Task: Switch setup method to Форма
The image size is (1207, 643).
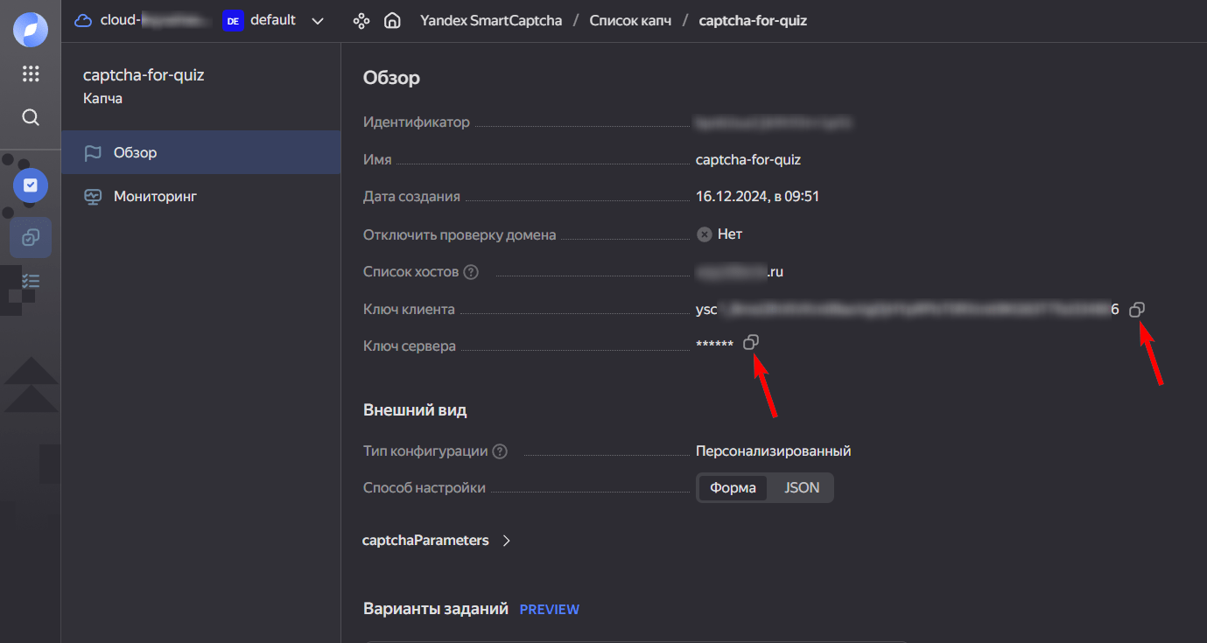Action: coord(733,488)
